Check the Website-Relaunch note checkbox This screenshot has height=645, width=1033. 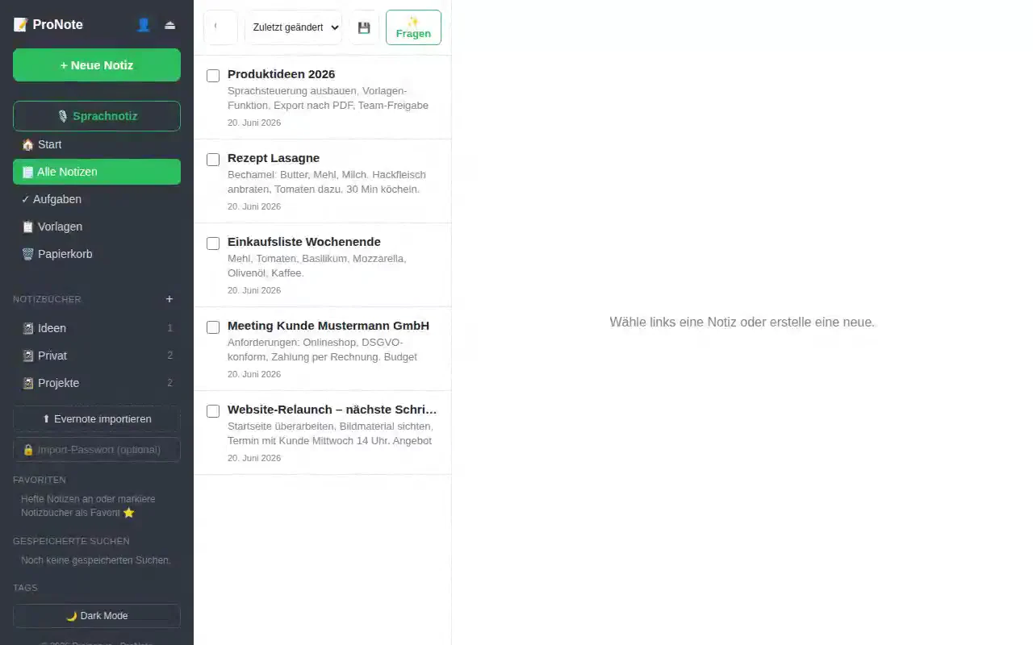point(213,411)
